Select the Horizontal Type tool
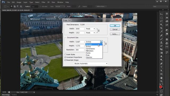 pos(161,67)
